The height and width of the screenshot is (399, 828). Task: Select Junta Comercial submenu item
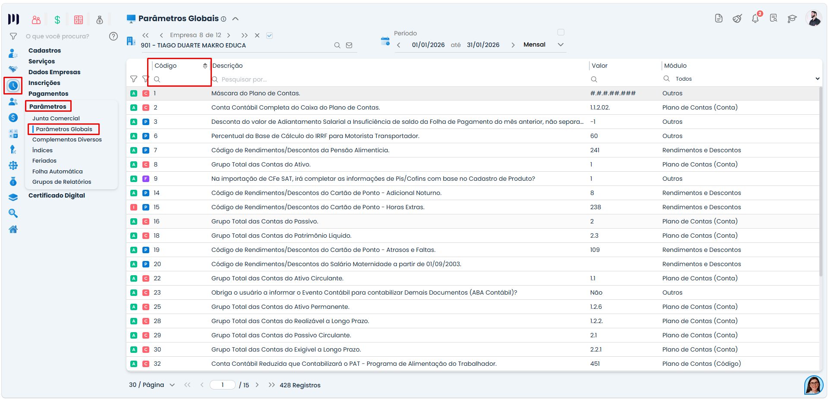(56, 118)
